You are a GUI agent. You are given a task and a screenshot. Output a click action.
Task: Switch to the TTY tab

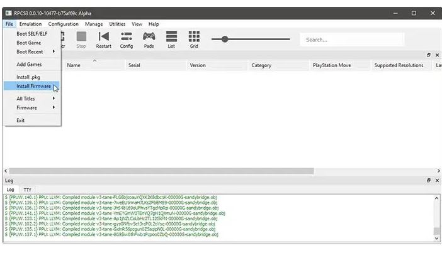(27, 190)
